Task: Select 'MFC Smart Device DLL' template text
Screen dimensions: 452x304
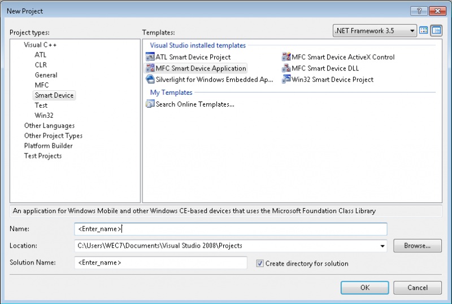Action: pyautogui.click(x=325, y=68)
